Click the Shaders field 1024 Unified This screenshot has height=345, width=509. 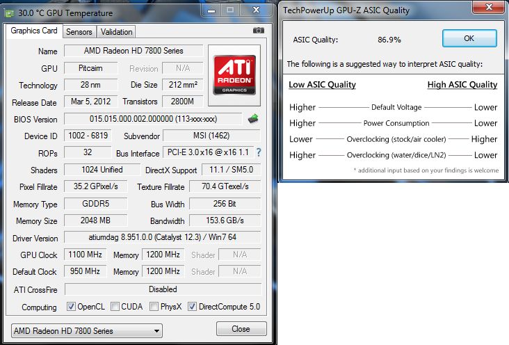point(102,170)
